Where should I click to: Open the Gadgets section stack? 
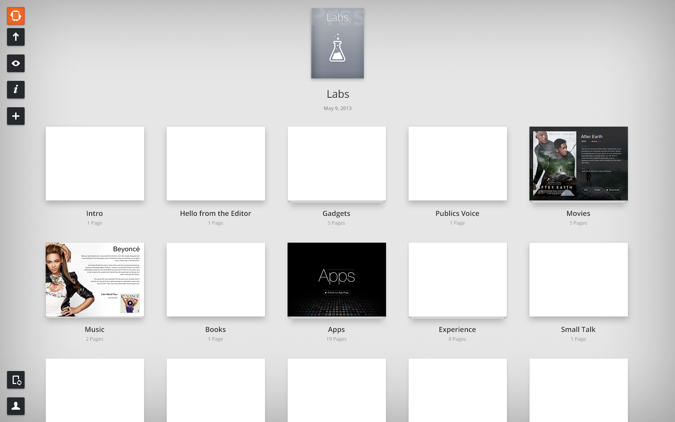click(x=336, y=164)
